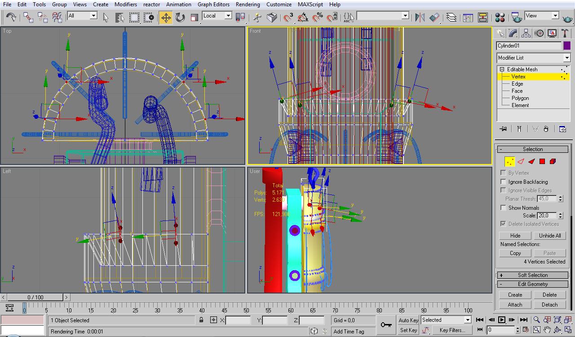Open Configure Modifier Sets icon
Image resolution: width=575 pixels, height=337 pixels.
point(562,129)
